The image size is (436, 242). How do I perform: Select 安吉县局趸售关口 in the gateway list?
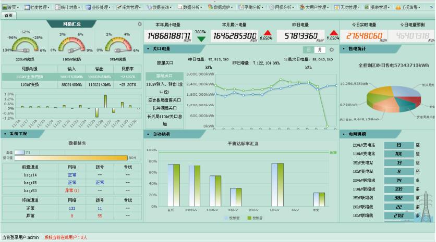pos(164,100)
